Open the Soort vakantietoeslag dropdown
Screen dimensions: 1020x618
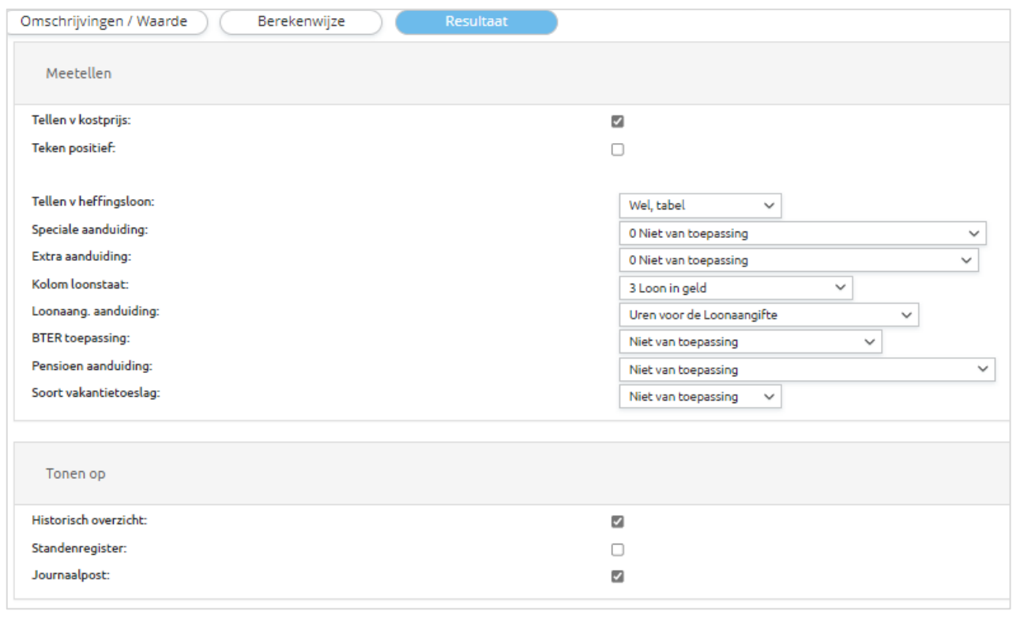coord(700,397)
